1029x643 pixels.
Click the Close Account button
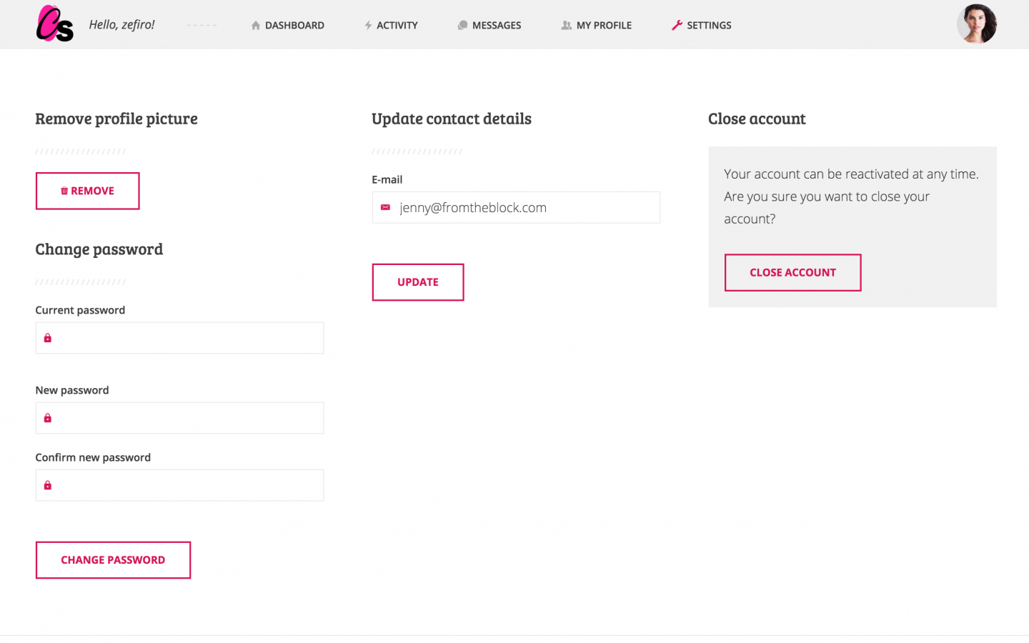pos(793,272)
